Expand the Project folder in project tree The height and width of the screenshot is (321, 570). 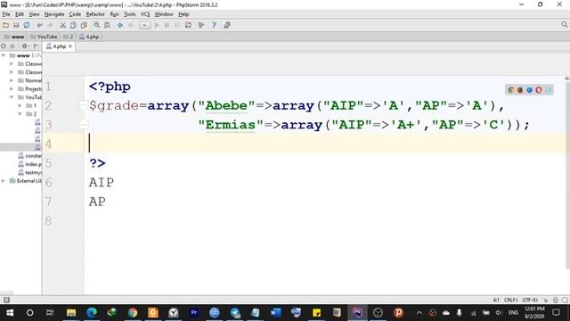coord(12,89)
